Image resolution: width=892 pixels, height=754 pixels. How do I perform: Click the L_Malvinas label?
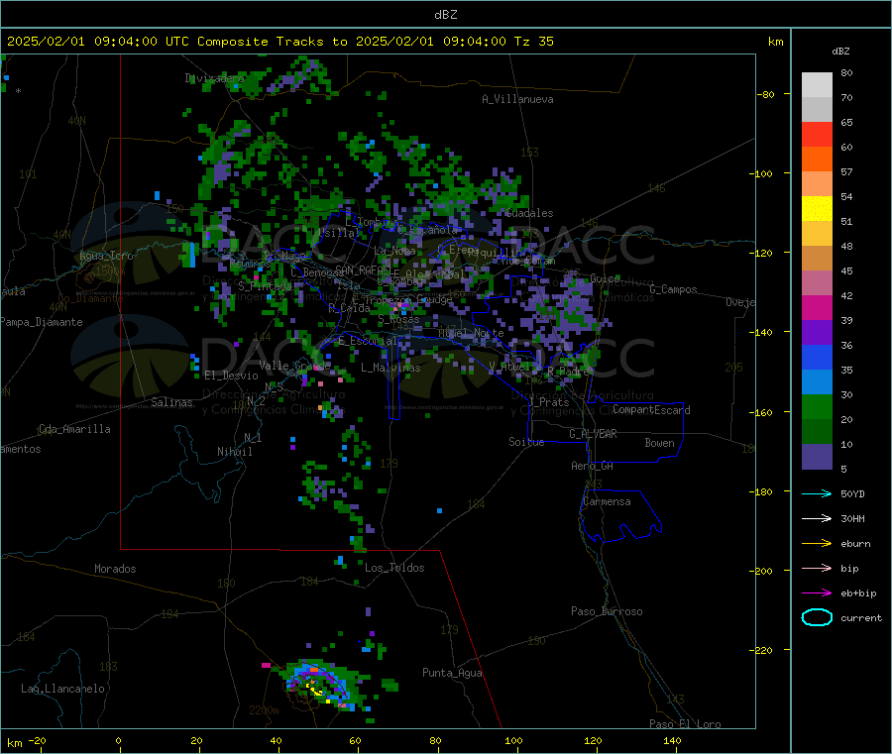390,368
